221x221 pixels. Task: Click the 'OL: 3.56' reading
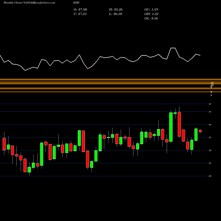[x=151, y=19]
